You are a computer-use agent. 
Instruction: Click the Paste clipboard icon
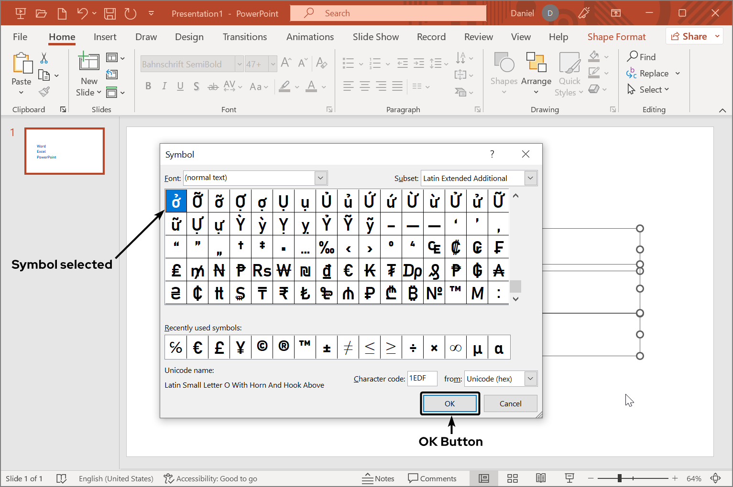[x=22, y=64]
